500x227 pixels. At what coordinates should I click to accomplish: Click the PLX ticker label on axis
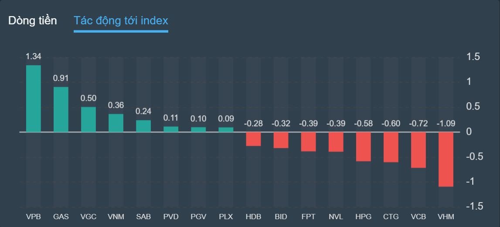[x=226, y=216]
